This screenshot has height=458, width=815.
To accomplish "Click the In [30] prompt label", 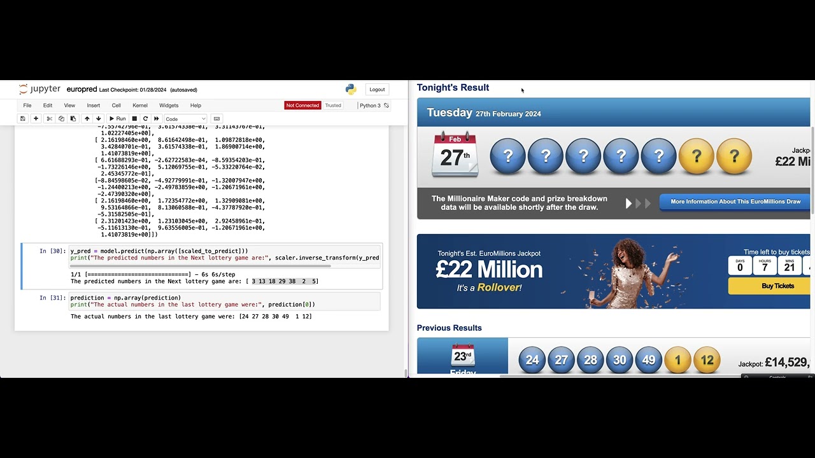I will 52,251.
